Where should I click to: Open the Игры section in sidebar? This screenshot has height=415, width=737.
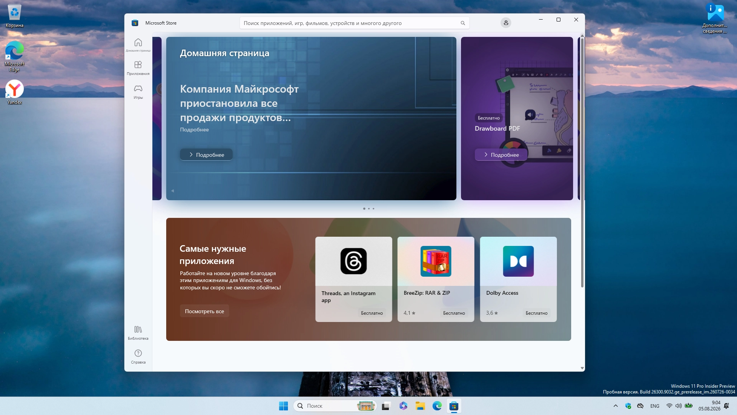(138, 92)
